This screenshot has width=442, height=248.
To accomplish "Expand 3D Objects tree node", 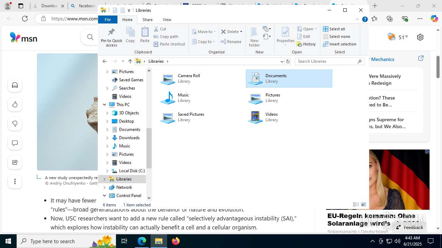I will point(107,113).
